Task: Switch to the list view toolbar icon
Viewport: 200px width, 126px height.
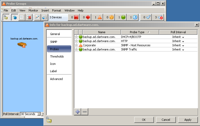Action: pyautogui.click(x=21, y=18)
